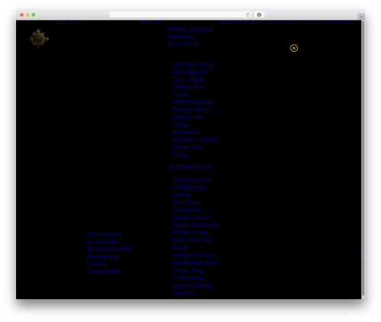Open the Dragon's Tears program
The image size is (381, 322).
(x=194, y=255)
